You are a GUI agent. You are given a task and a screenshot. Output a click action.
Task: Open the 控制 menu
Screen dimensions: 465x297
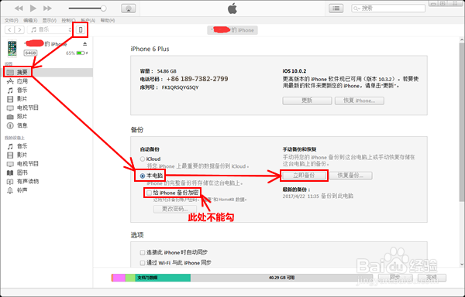click(x=68, y=20)
